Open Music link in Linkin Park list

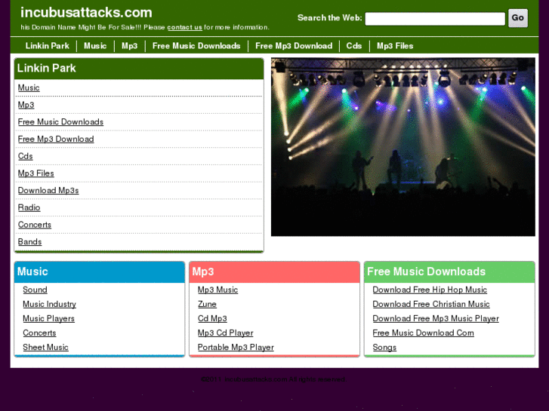pyautogui.click(x=29, y=87)
